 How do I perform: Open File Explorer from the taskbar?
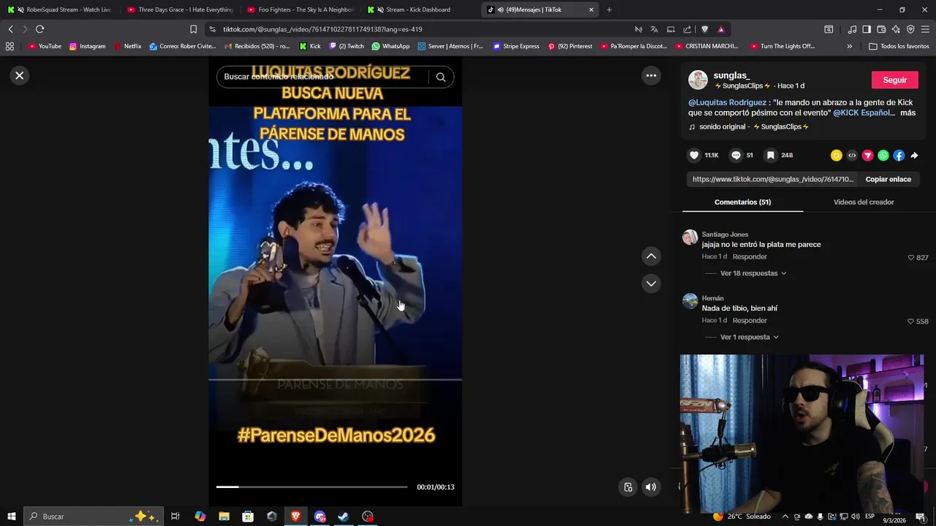click(224, 517)
